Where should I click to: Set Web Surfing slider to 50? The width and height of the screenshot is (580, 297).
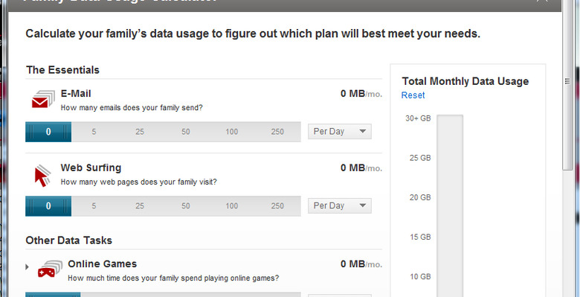point(186,206)
